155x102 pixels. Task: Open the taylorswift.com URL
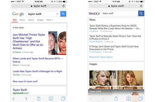click(21, 93)
